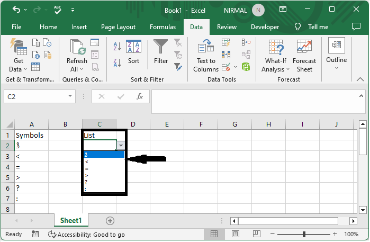
Task: Click horizontal scrollbar right arrow
Action: point(353,221)
